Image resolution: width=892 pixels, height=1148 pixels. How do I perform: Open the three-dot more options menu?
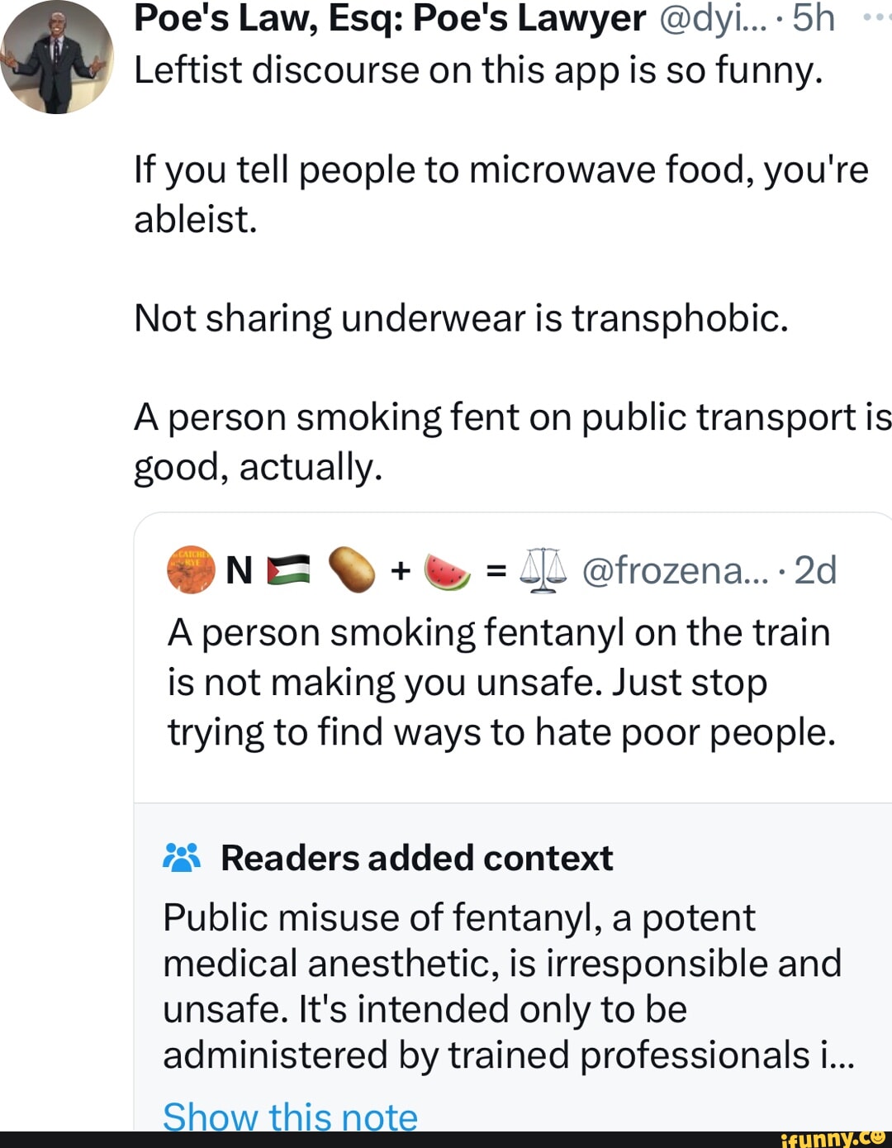click(874, 17)
